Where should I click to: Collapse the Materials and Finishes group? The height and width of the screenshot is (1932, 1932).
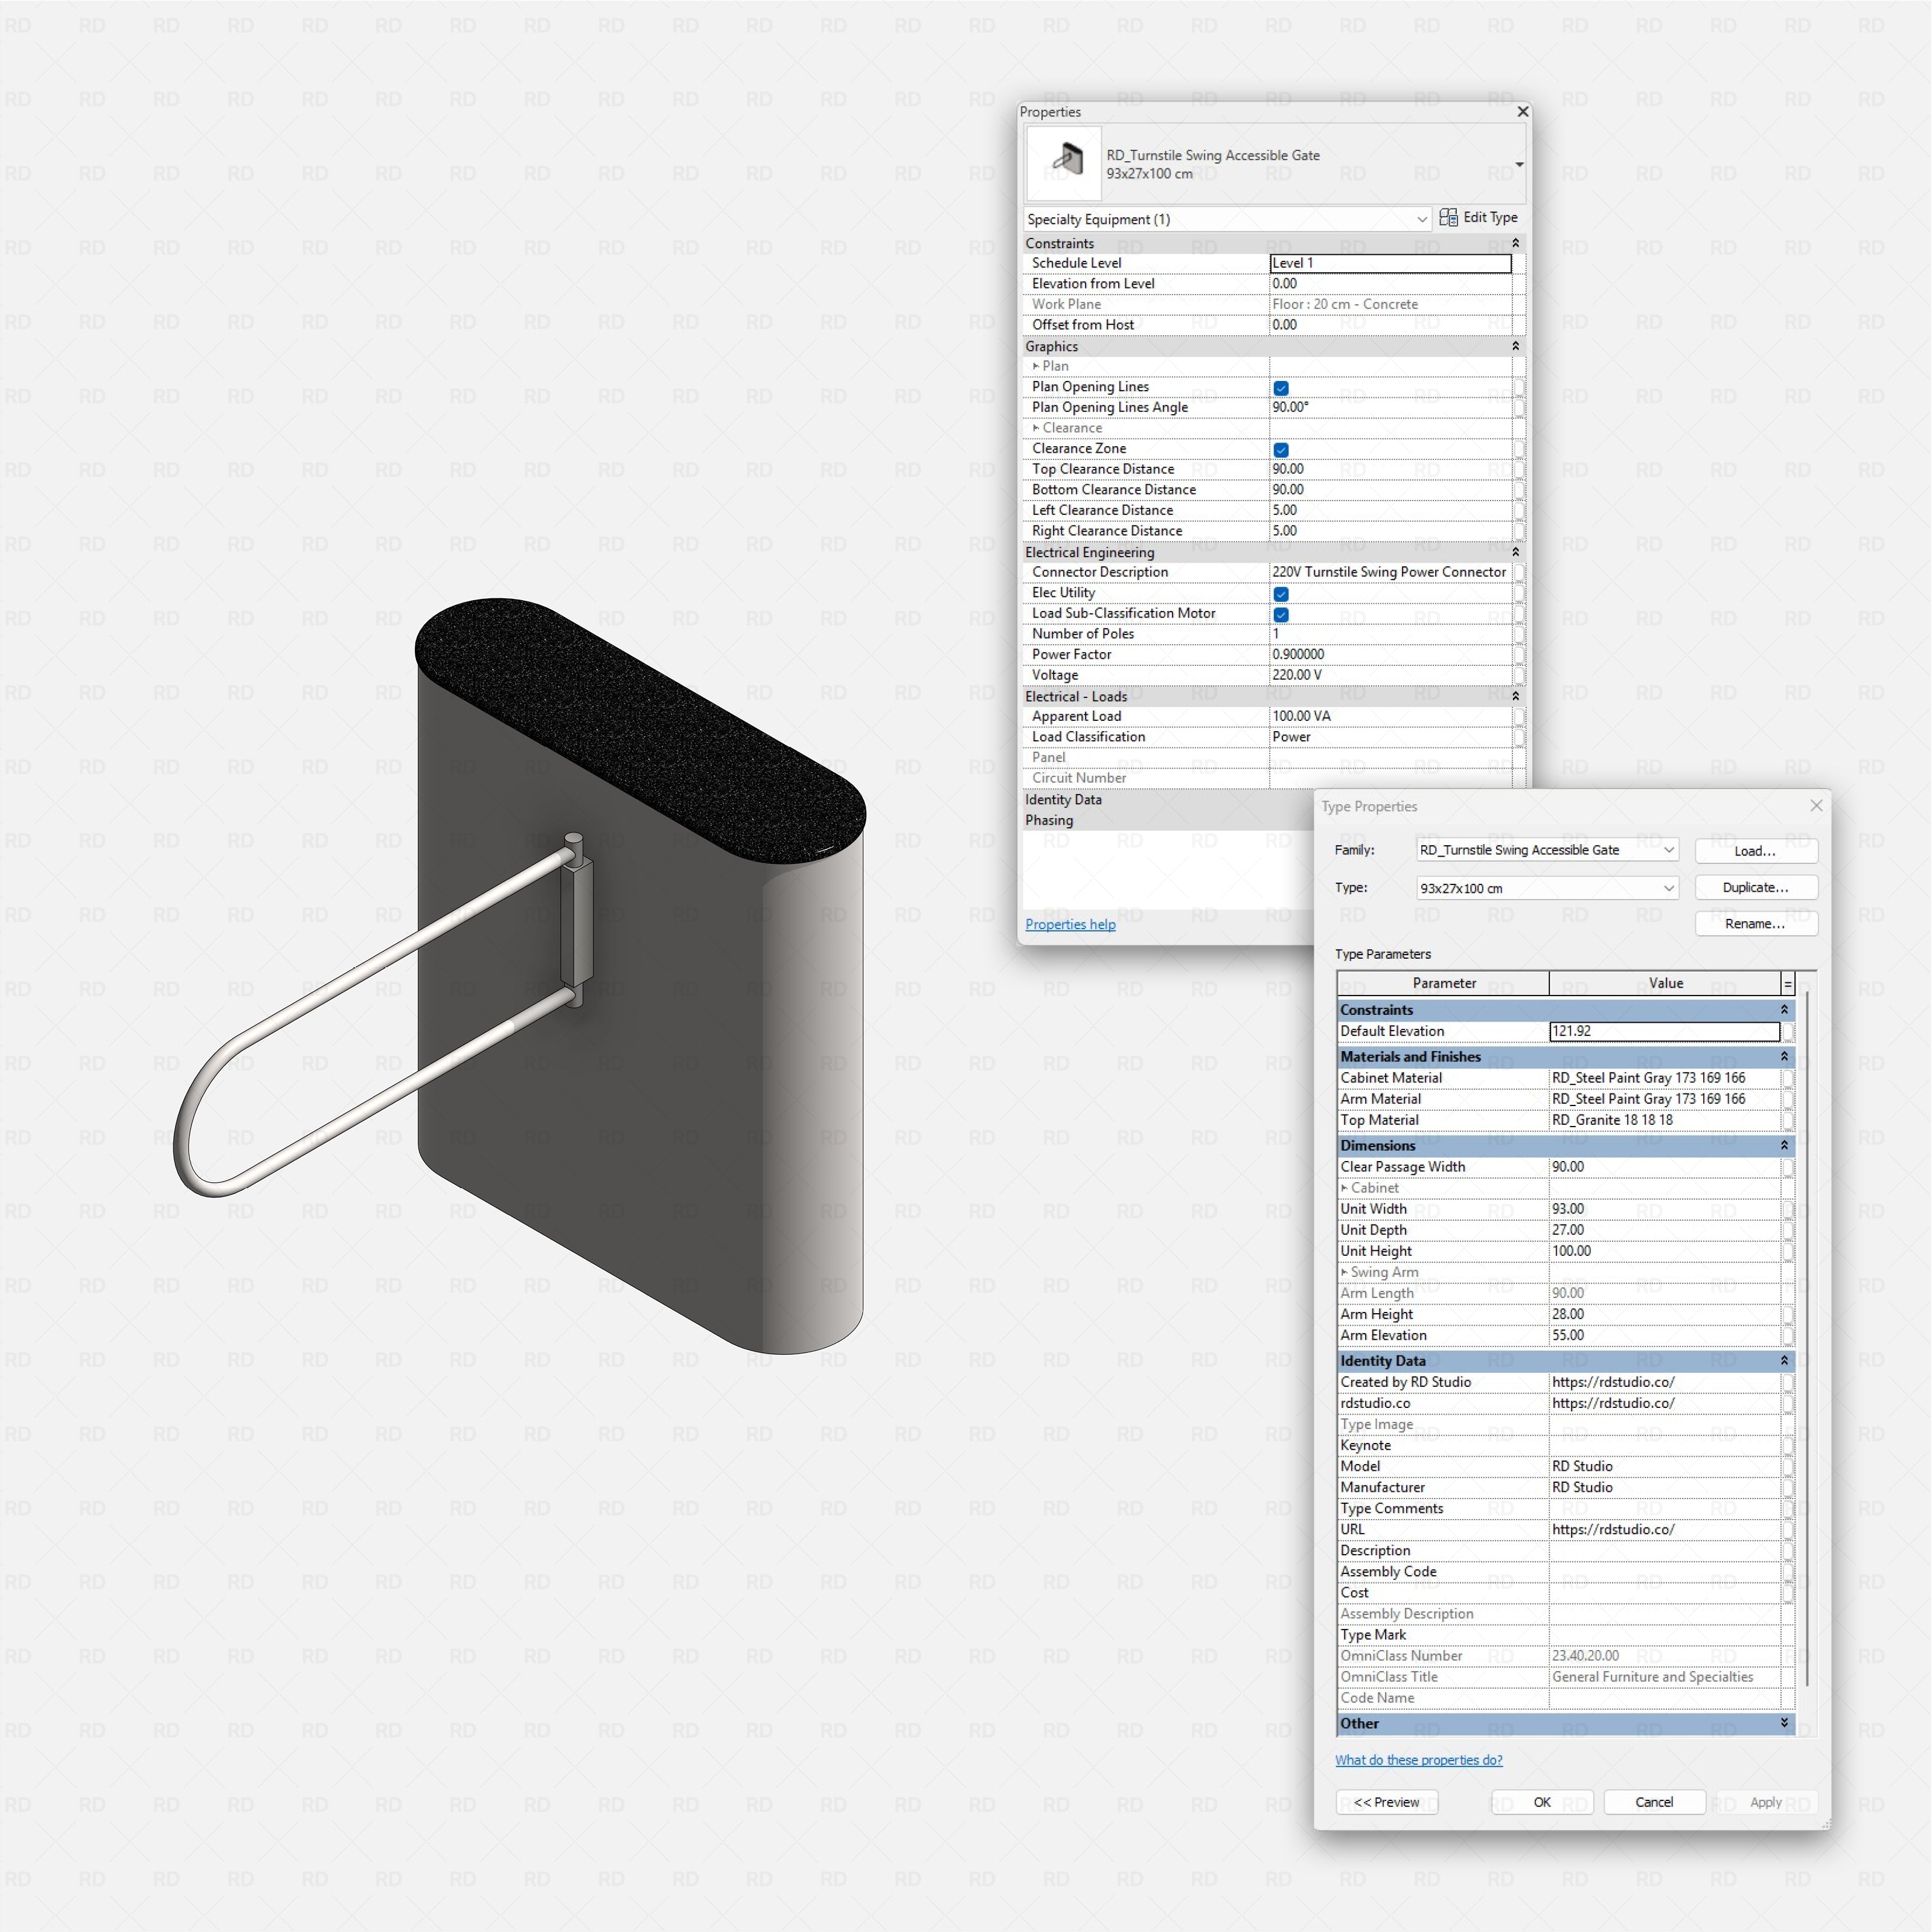[x=1784, y=1057]
